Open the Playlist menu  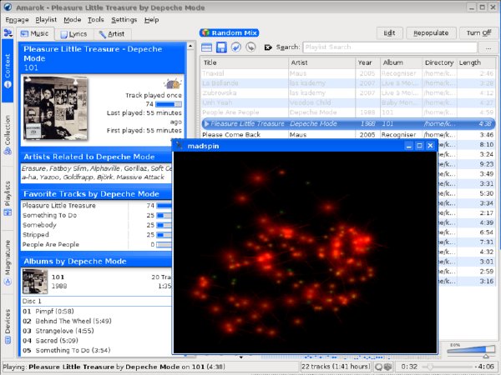coord(46,20)
